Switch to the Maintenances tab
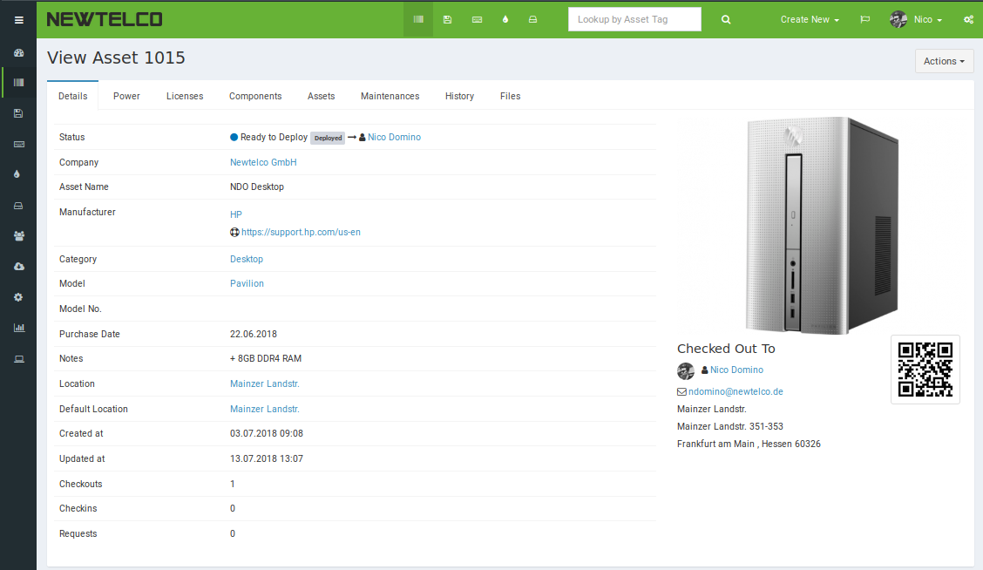Screen dimensions: 983x570 (390, 96)
